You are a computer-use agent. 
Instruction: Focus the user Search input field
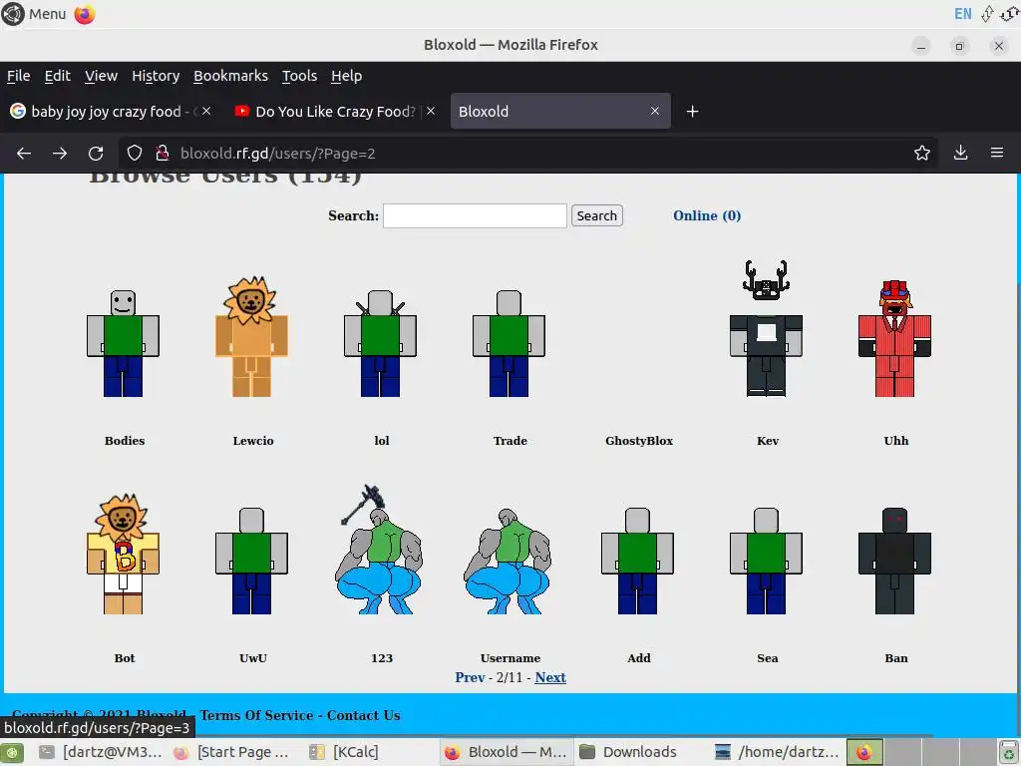475,215
